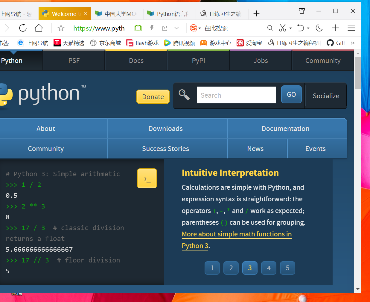Show slide 1 of the code carousel
The image size is (370, 302).
[212, 268]
